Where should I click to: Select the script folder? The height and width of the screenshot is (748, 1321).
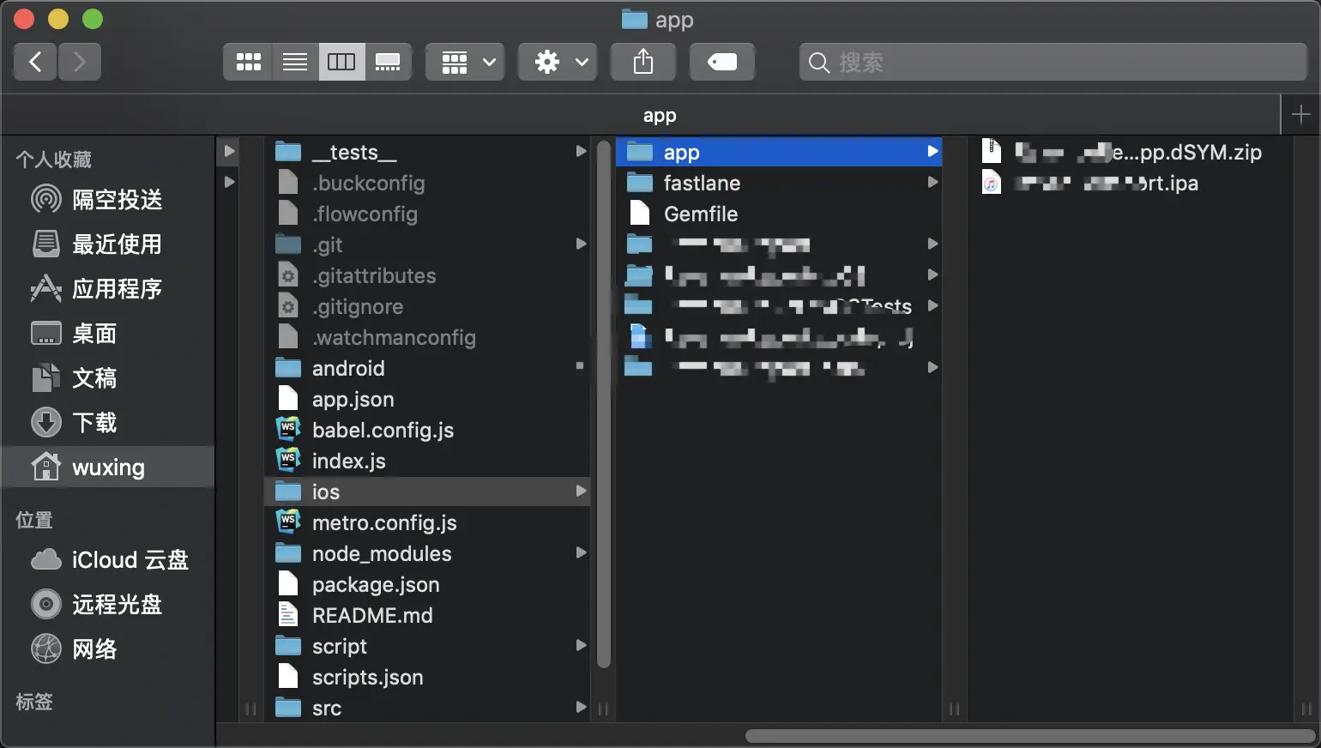[x=427, y=646]
